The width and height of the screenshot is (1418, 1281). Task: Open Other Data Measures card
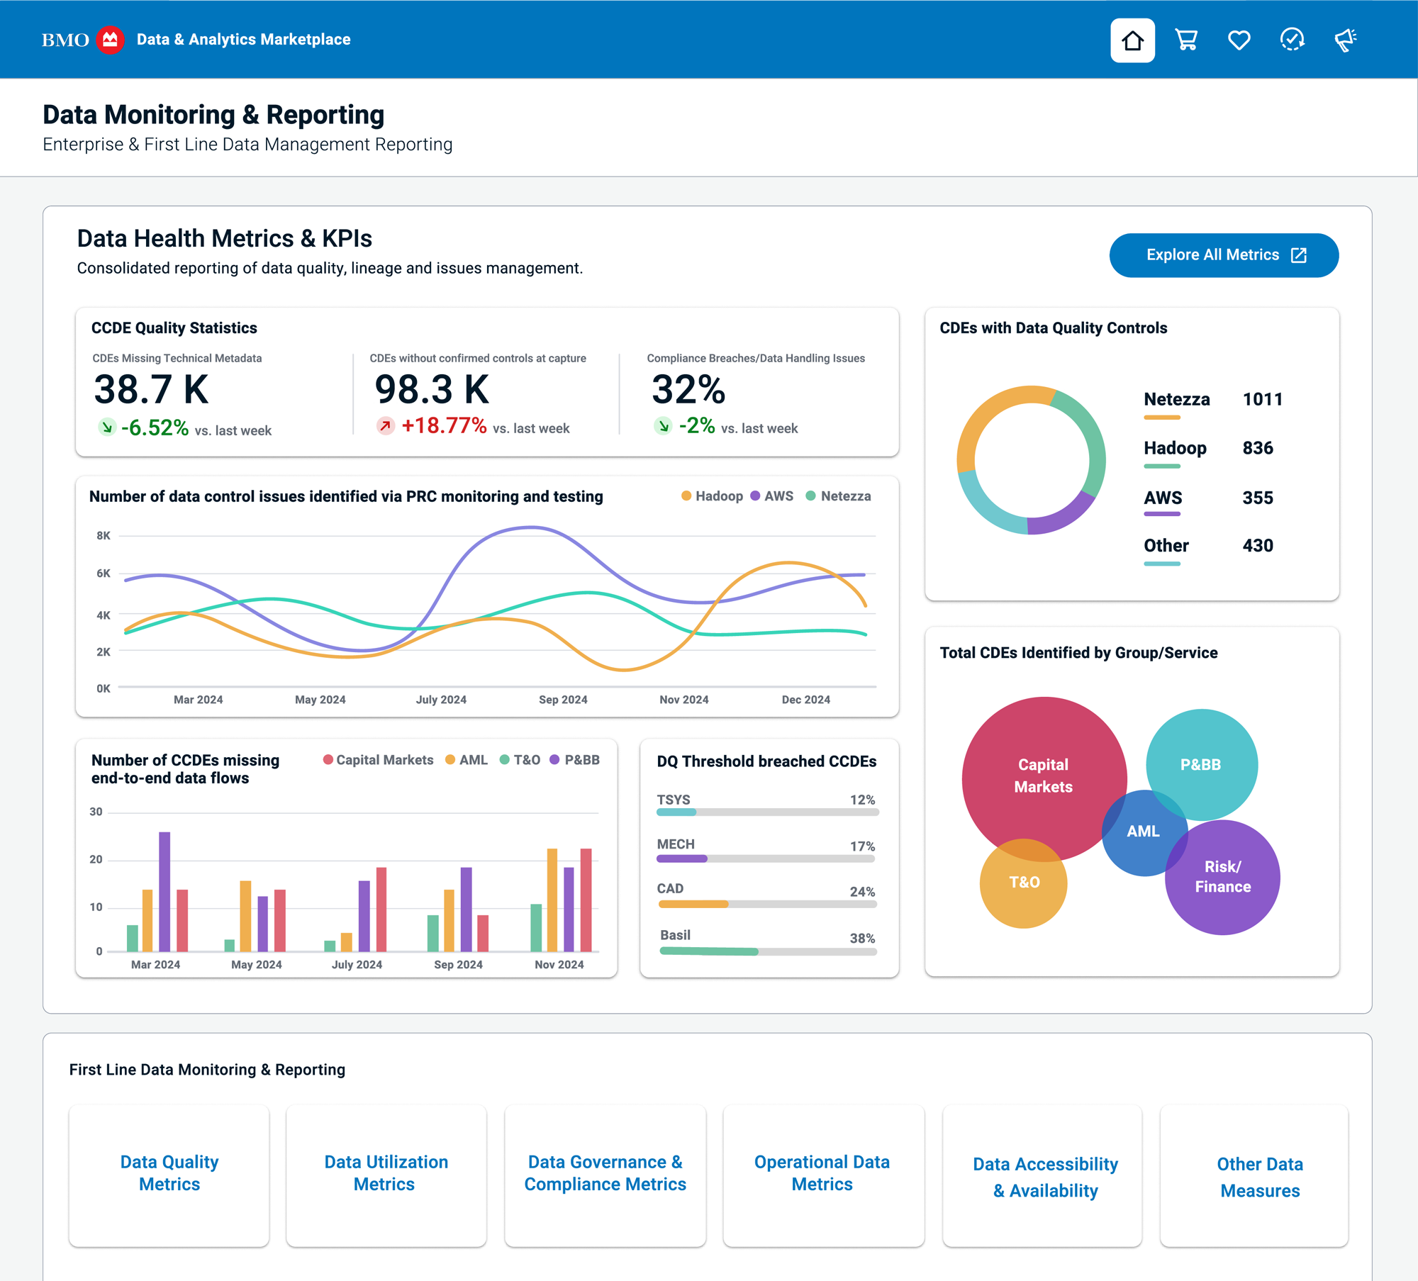click(x=1259, y=1177)
